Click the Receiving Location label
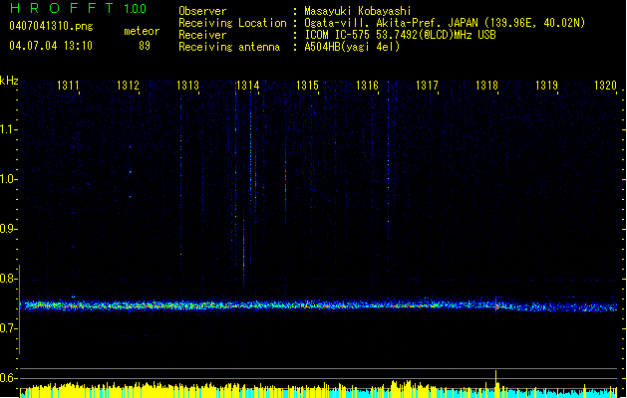Screen dimensions: 627x398 [x=232, y=23]
